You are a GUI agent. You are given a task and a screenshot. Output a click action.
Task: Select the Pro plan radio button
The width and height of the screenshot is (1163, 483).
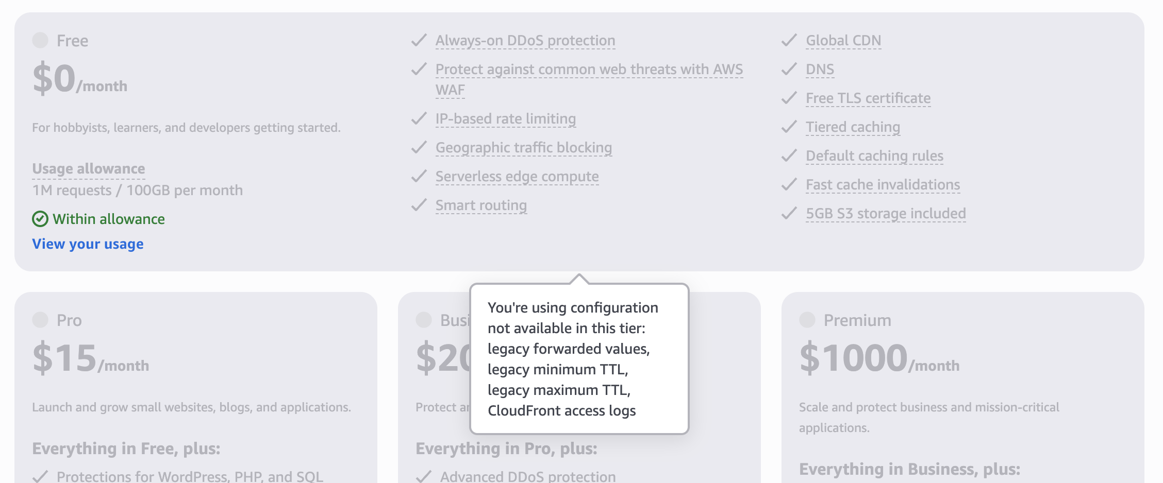tap(40, 320)
